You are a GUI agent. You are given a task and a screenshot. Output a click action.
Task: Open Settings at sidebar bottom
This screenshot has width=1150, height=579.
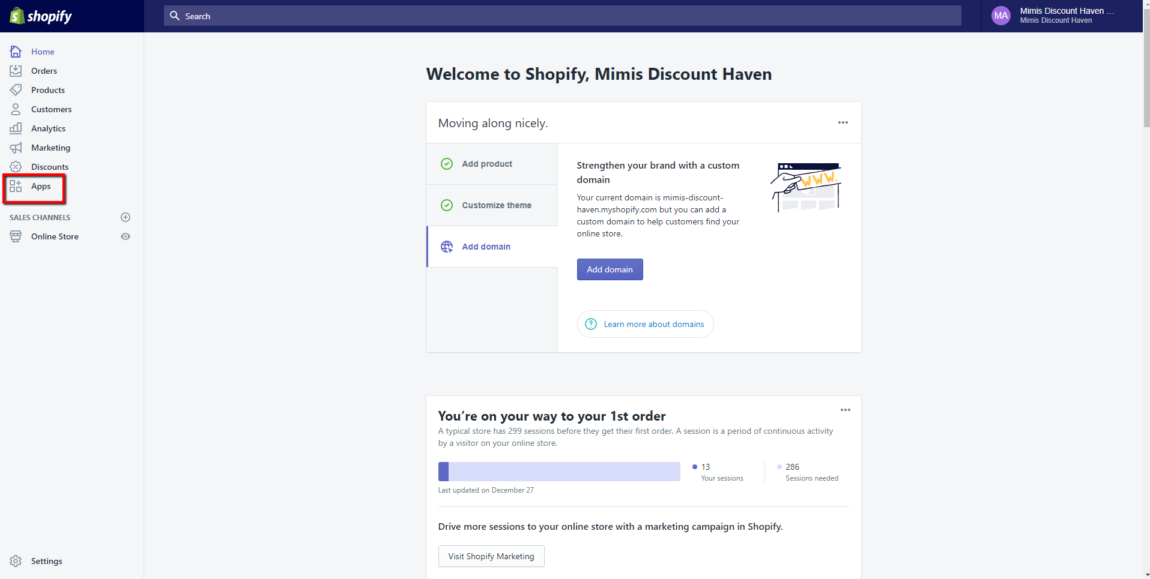tap(46, 561)
